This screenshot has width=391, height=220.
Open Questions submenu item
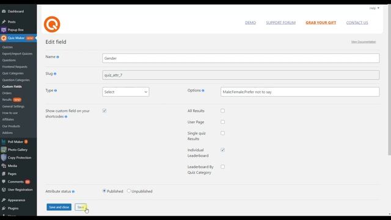coord(9,60)
